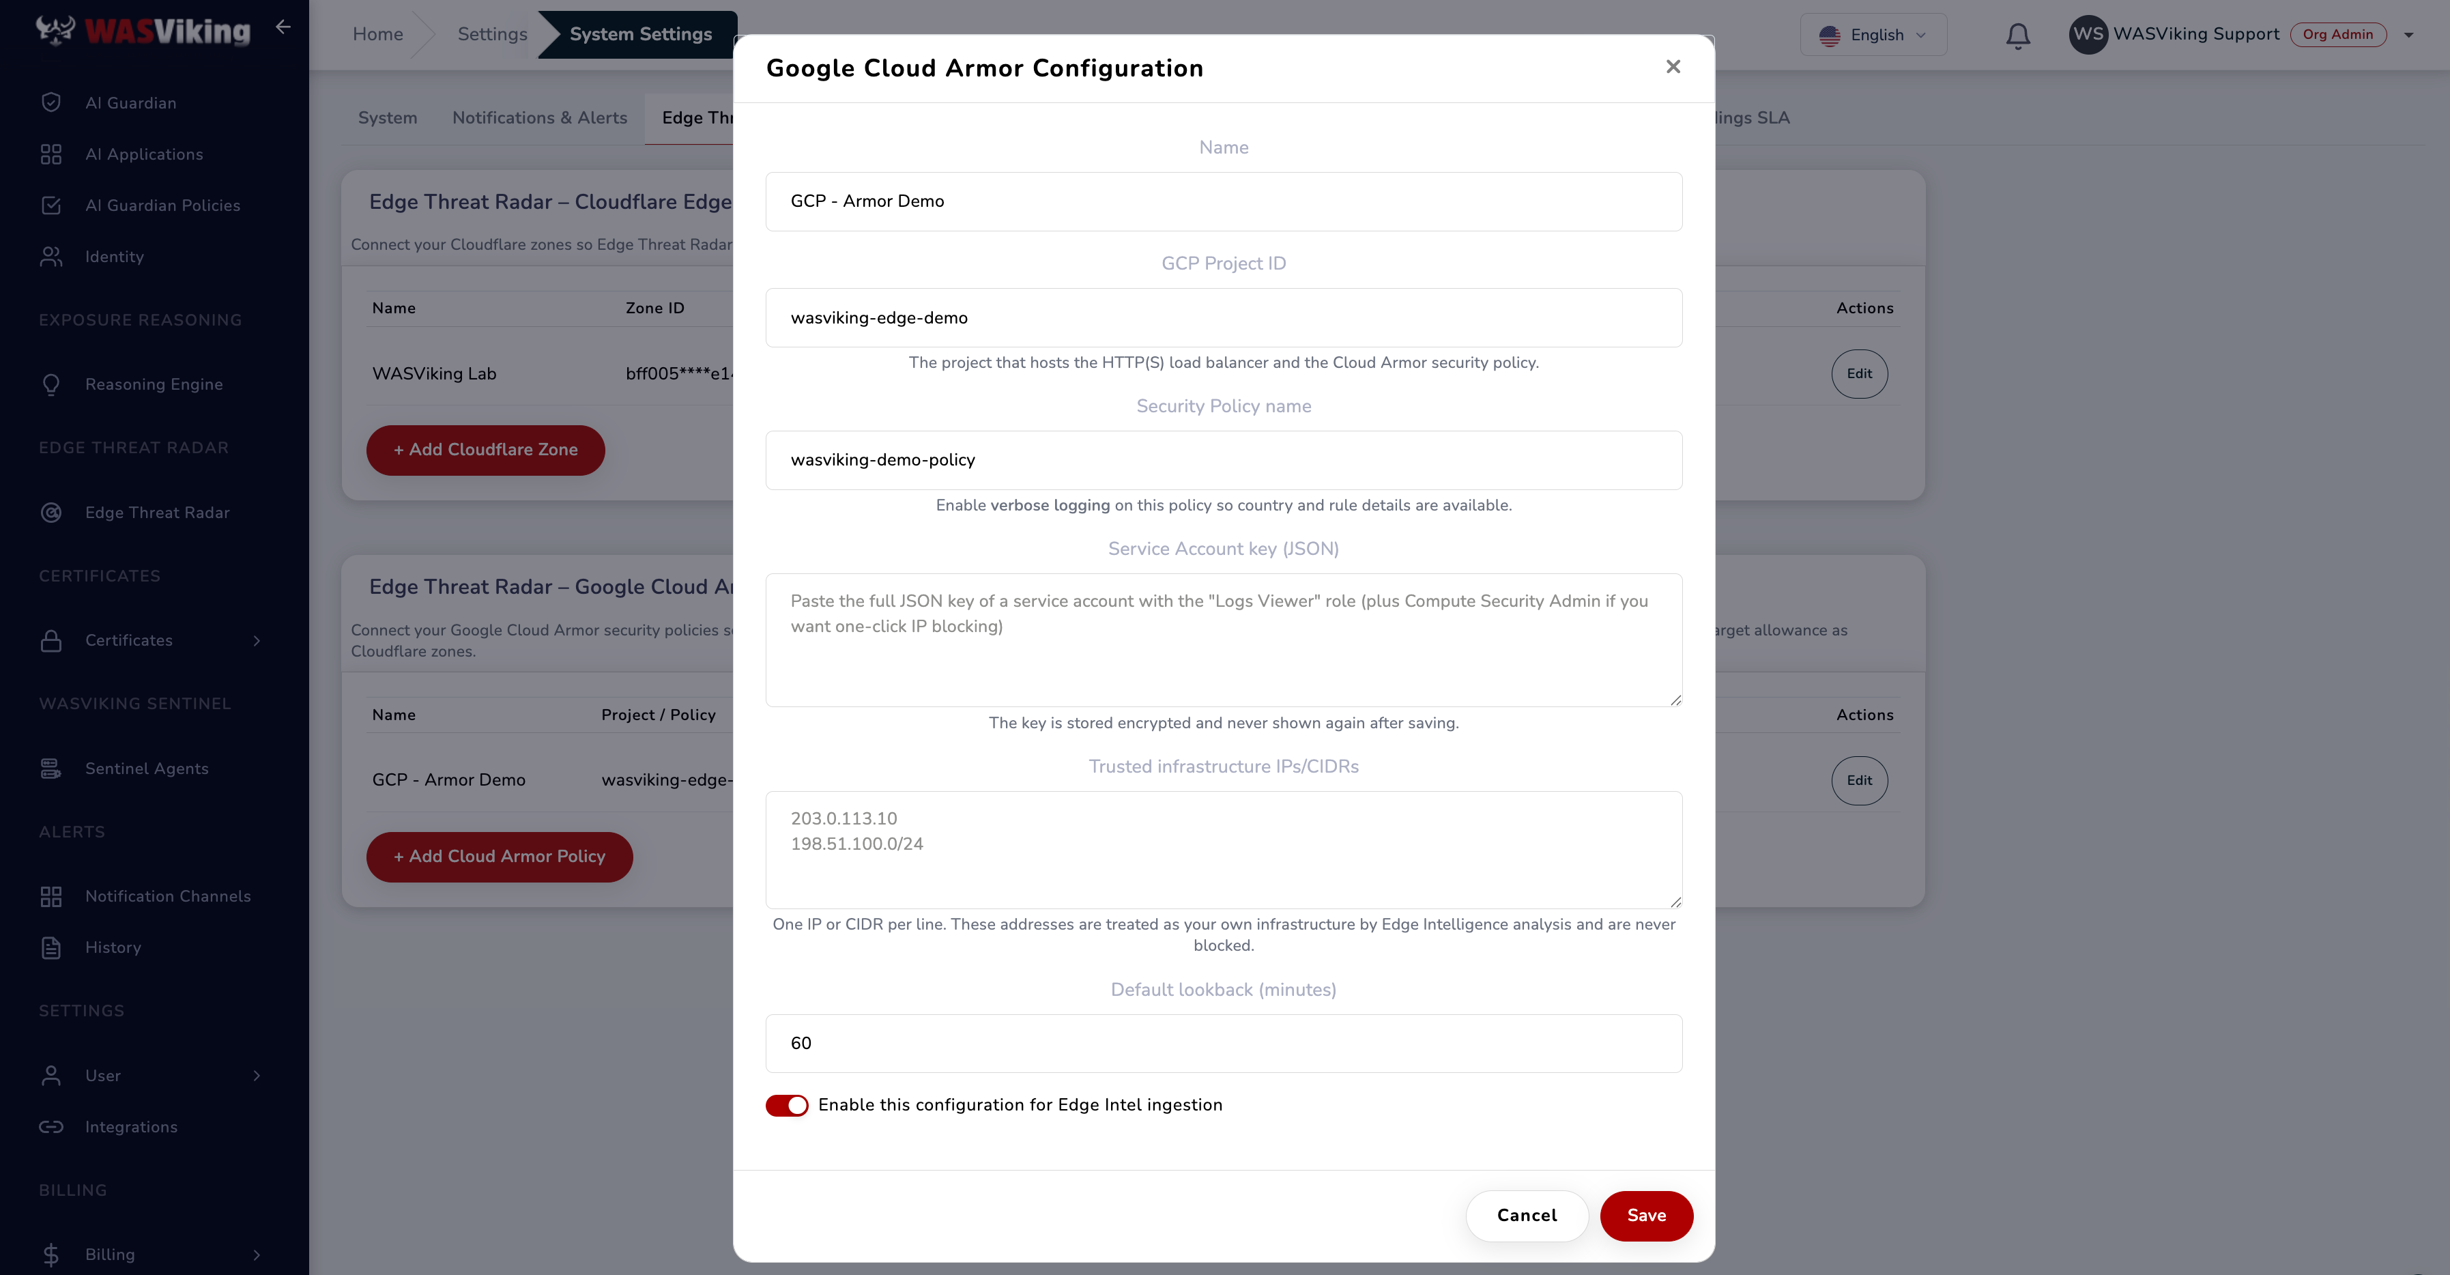Click Add Cloudflare Zone button
This screenshot has width=2450, height=1275.
pos(485,450)
